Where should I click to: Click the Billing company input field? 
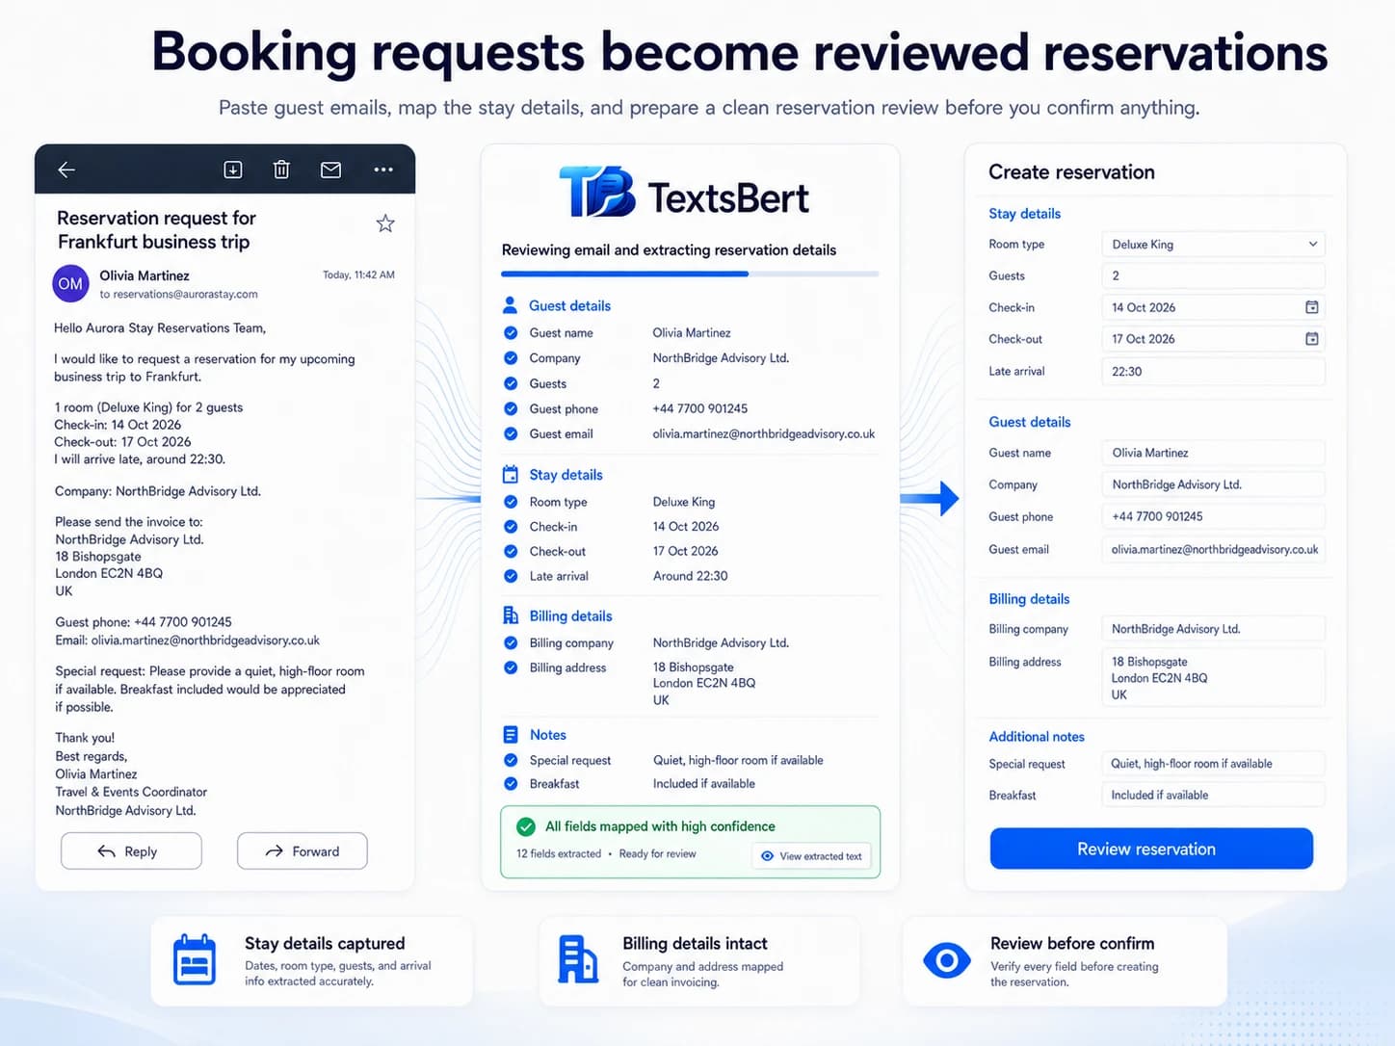pos(1213,629)
